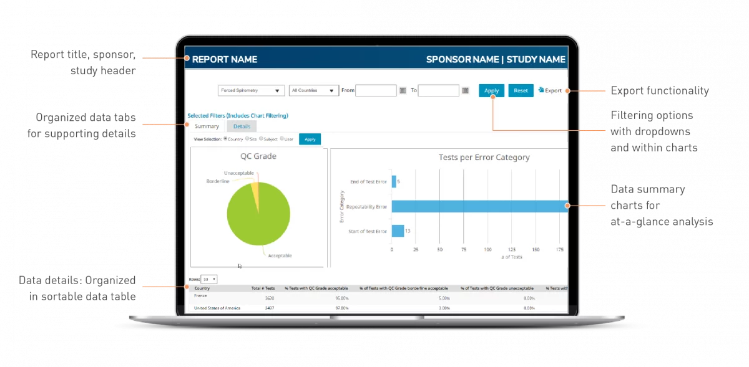Focus the To date input field
The image size is (749, 367).
[x=438, y=91]
